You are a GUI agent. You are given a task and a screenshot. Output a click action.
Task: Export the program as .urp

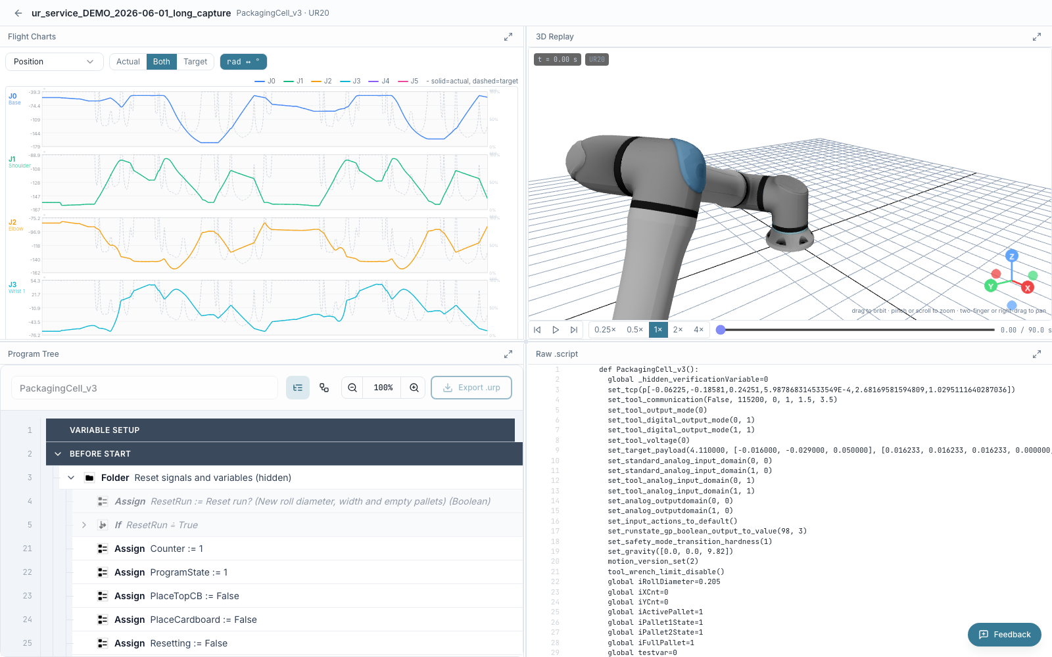pos(471,388)
